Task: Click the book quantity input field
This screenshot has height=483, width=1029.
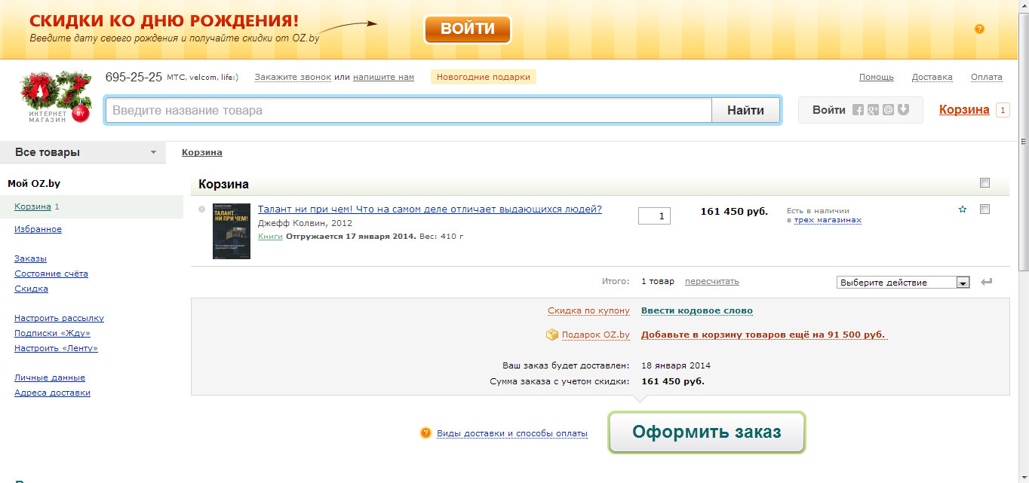Action: point(654,216)
